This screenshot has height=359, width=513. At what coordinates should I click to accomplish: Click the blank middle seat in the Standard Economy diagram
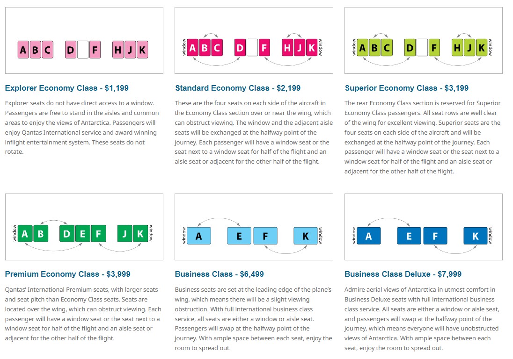(252, 48)
